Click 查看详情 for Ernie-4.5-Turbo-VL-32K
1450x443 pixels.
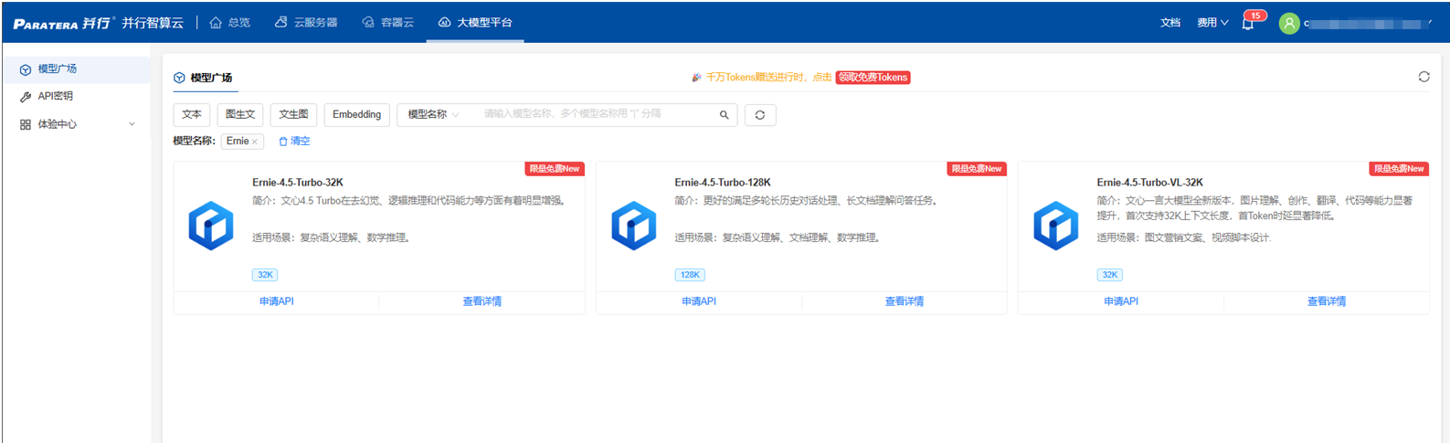coord(1326,301)
